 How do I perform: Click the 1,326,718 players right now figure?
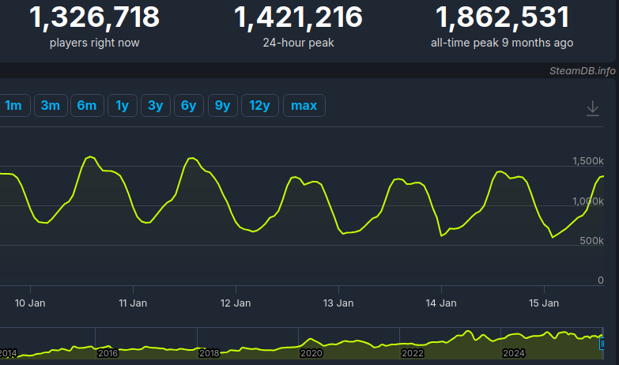pos(94,17)
